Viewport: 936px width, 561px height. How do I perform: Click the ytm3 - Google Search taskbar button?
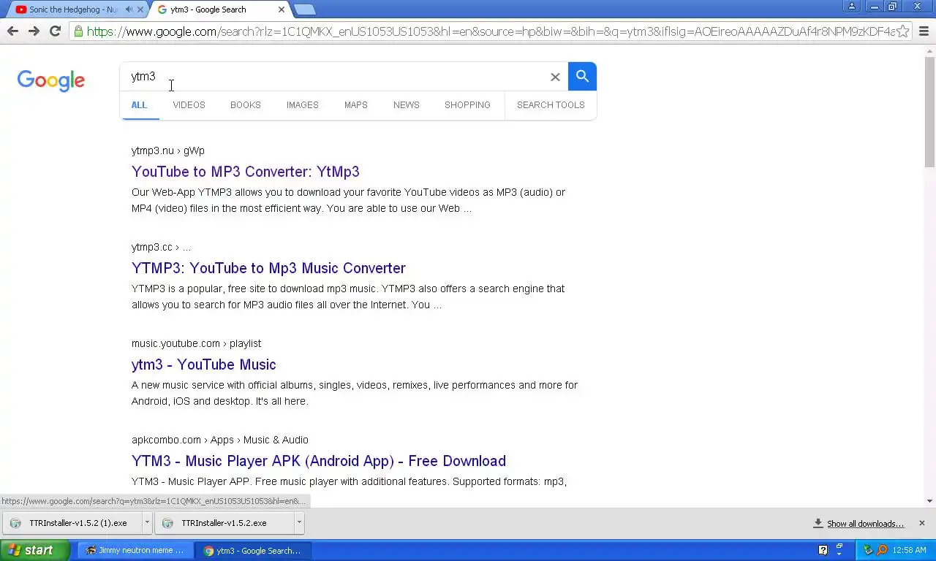(x=253, y=550)
